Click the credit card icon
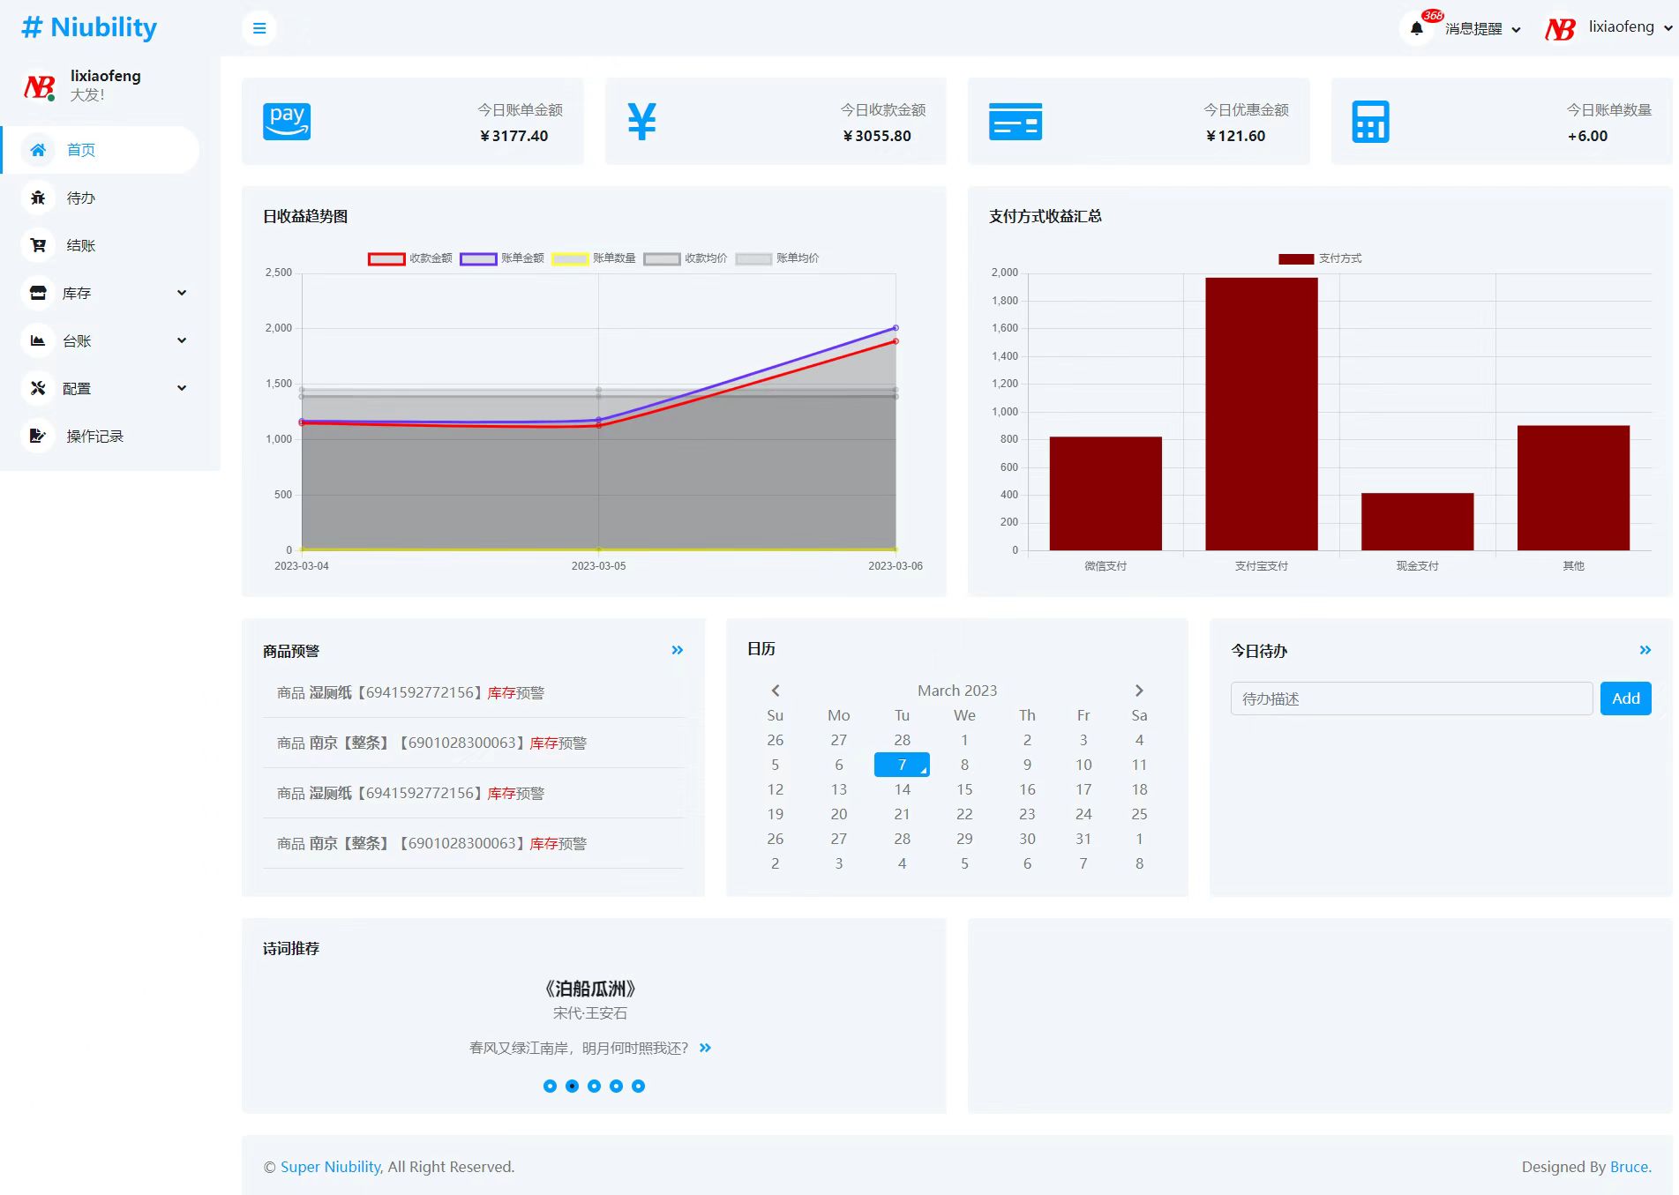This screenshot has width=1679, height=1195. click(1016, 122)
